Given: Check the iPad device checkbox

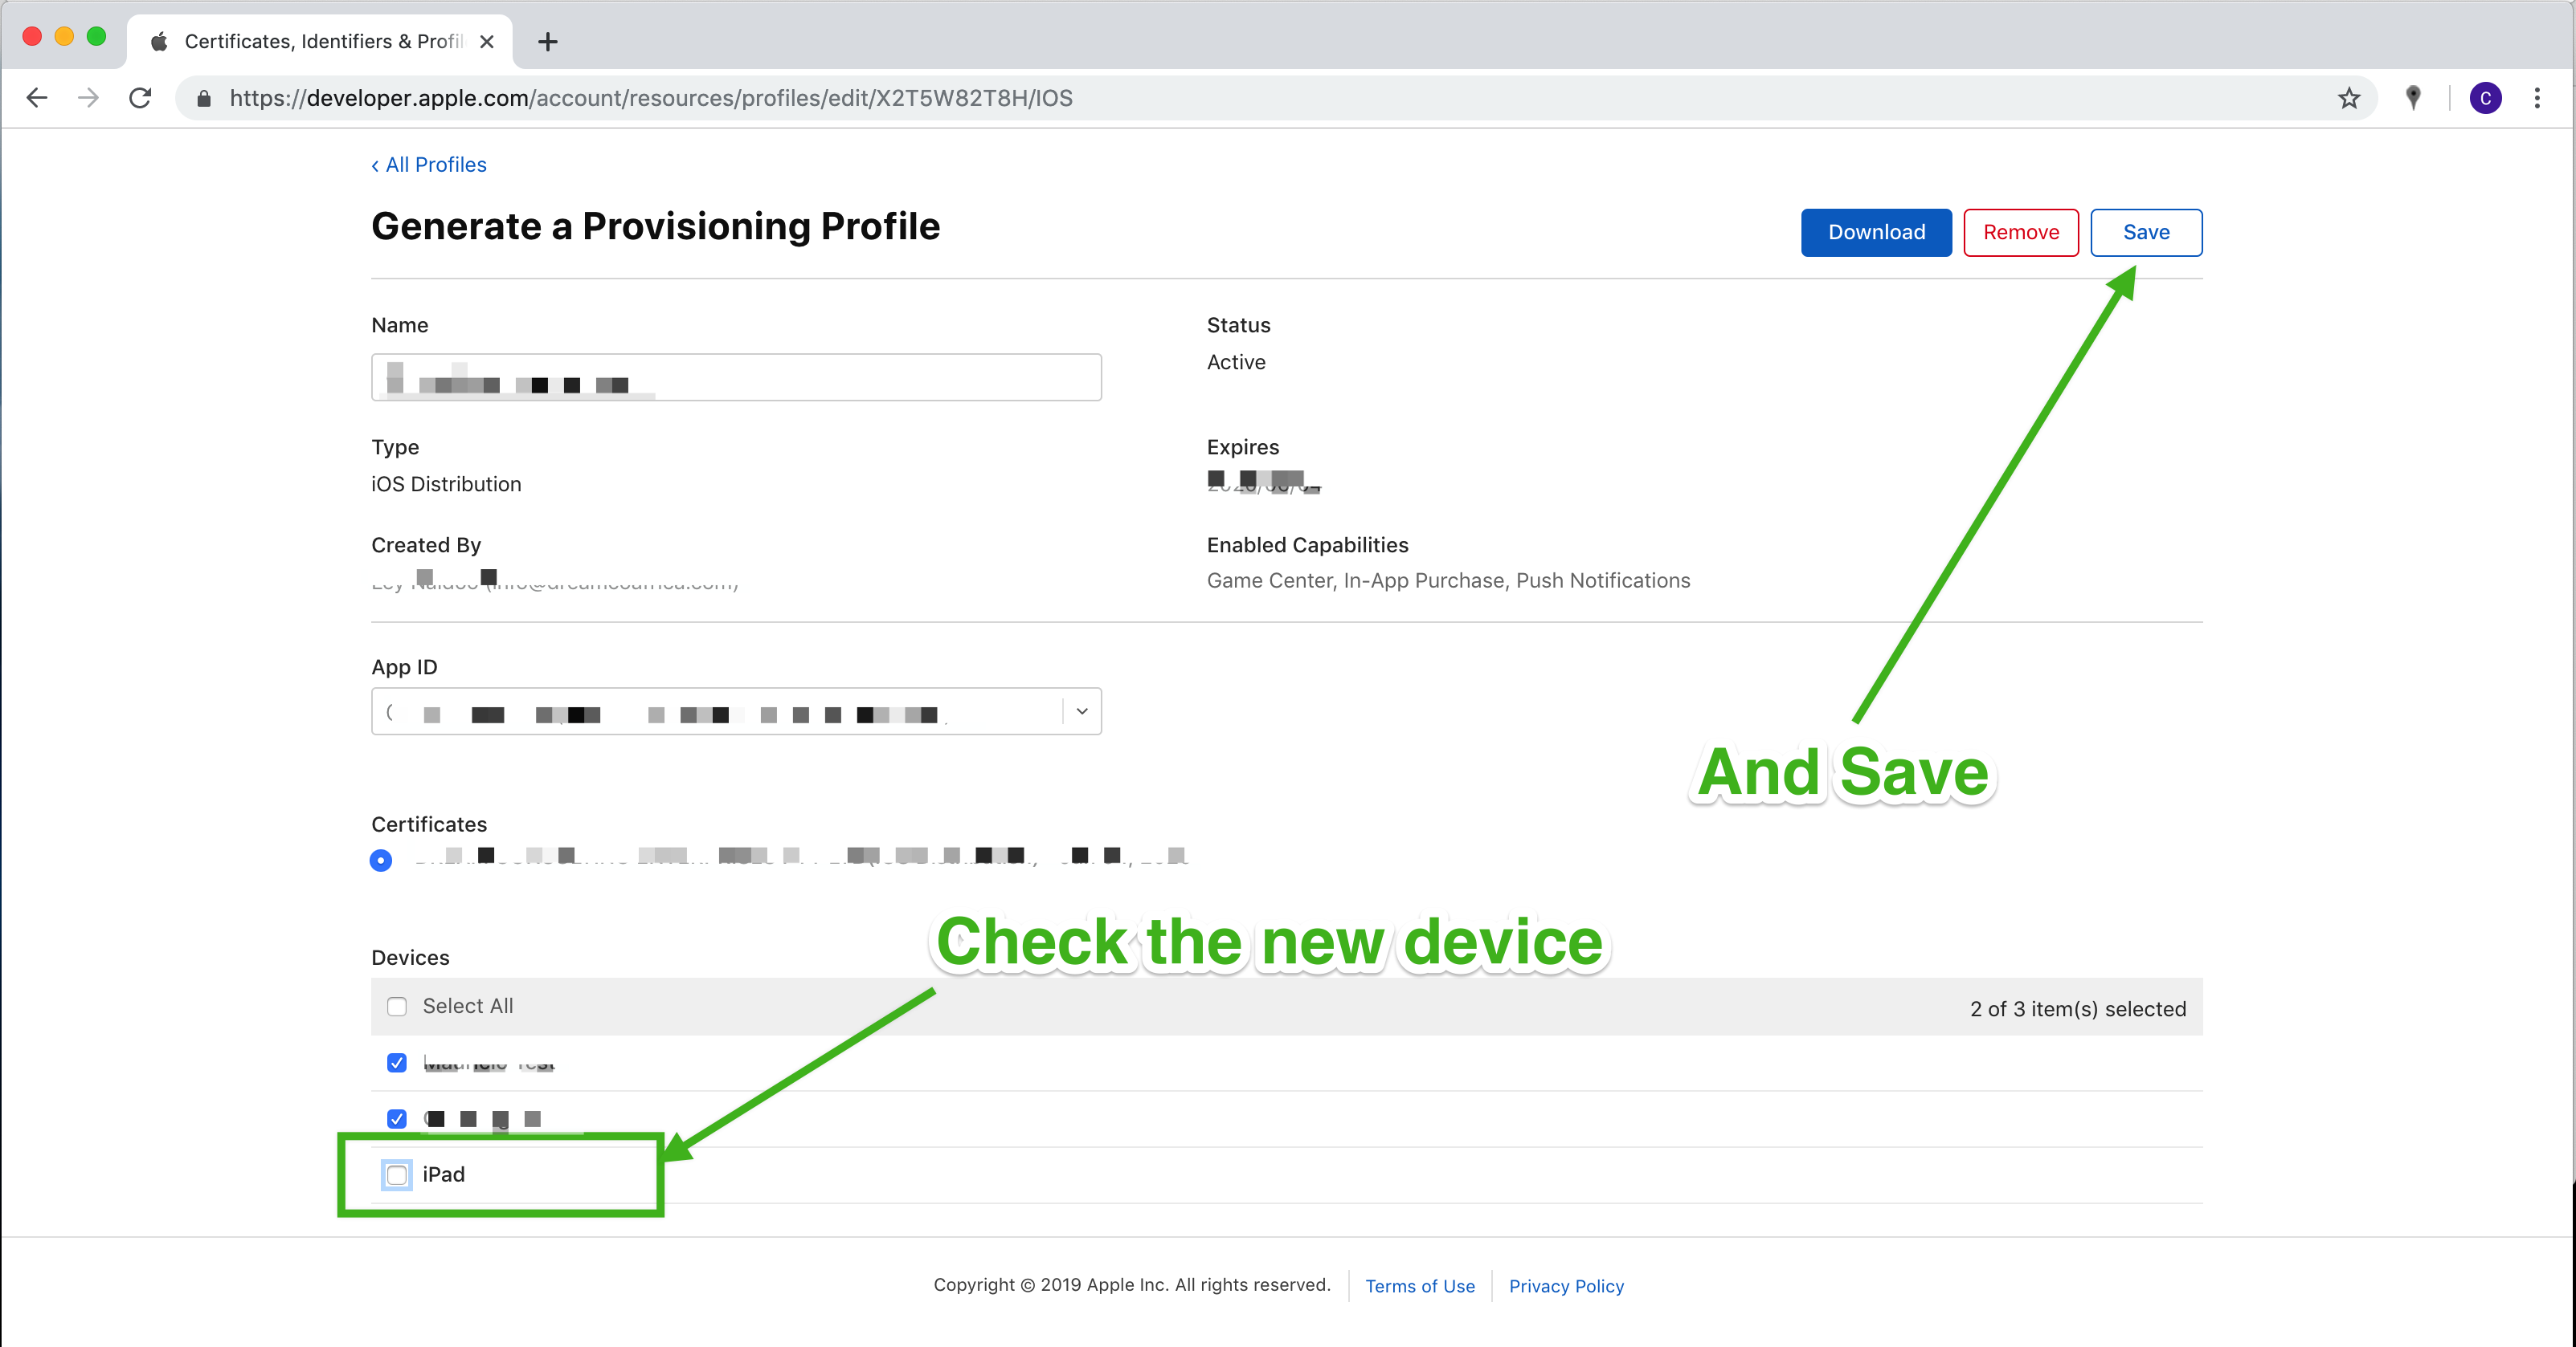Looking at the screenshot, I should [397, 1174].
